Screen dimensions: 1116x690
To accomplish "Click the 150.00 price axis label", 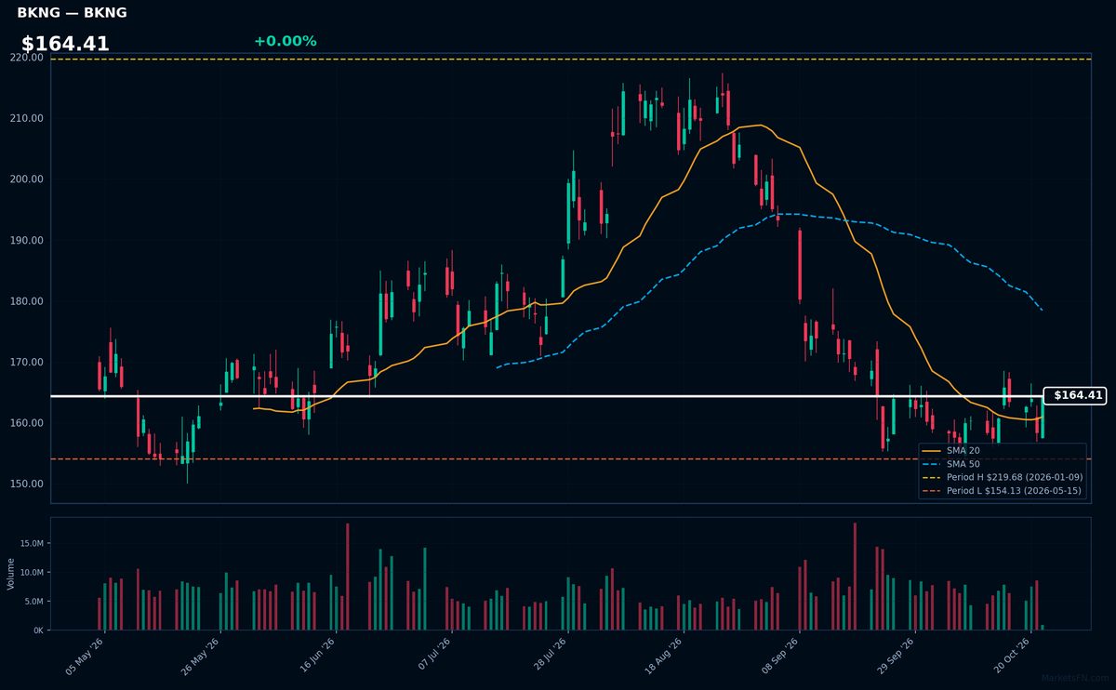I will coord(28,484).
